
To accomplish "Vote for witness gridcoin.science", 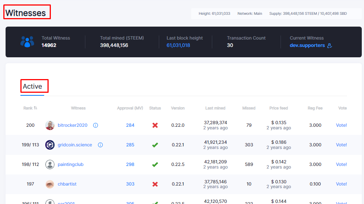I will tap(341, 145).
